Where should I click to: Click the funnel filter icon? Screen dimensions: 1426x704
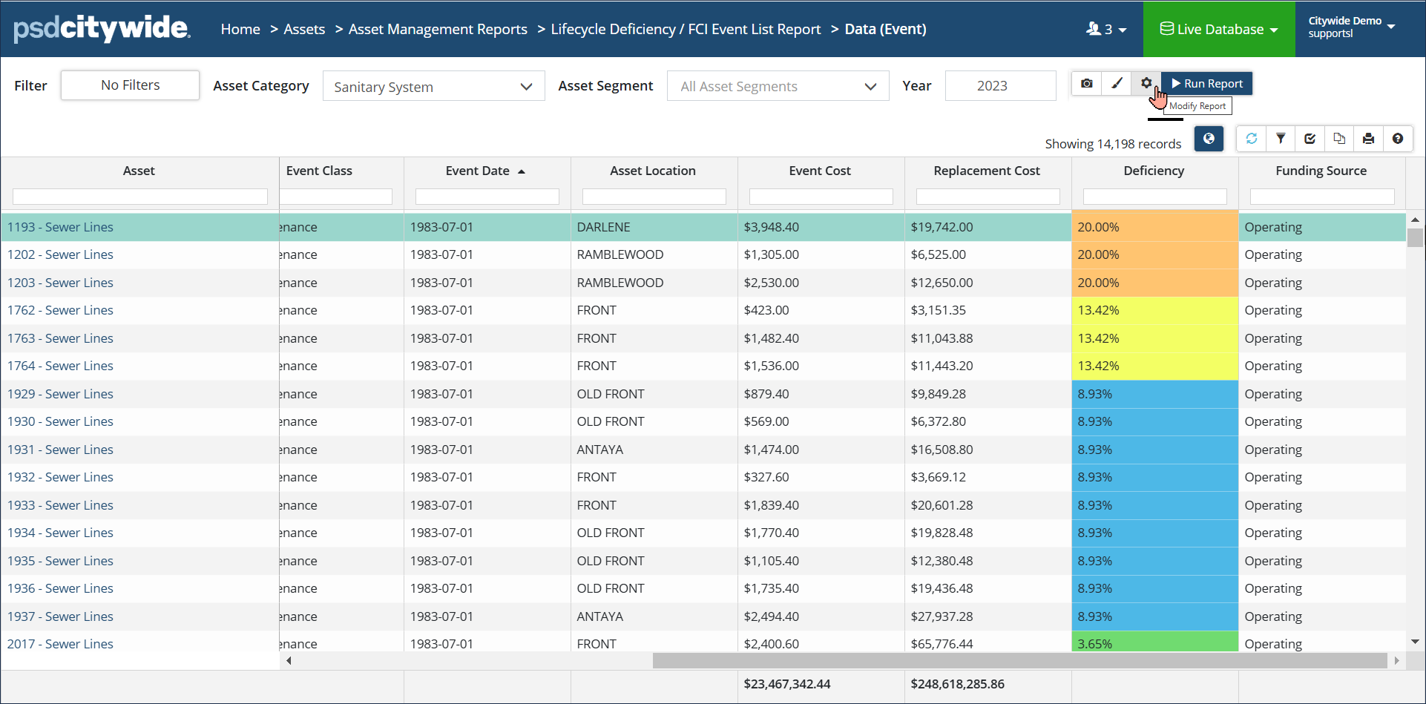(x=1281, y=139)
